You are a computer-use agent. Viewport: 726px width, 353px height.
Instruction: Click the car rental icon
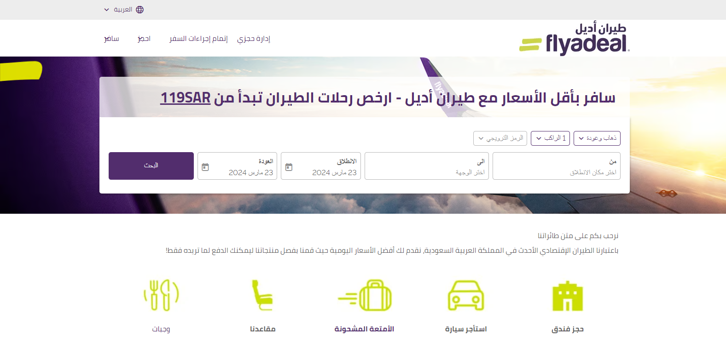click(465, 296)
